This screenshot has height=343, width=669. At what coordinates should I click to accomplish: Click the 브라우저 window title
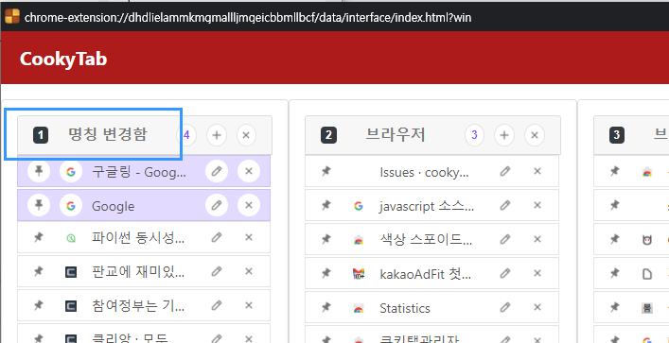(396, 134)
